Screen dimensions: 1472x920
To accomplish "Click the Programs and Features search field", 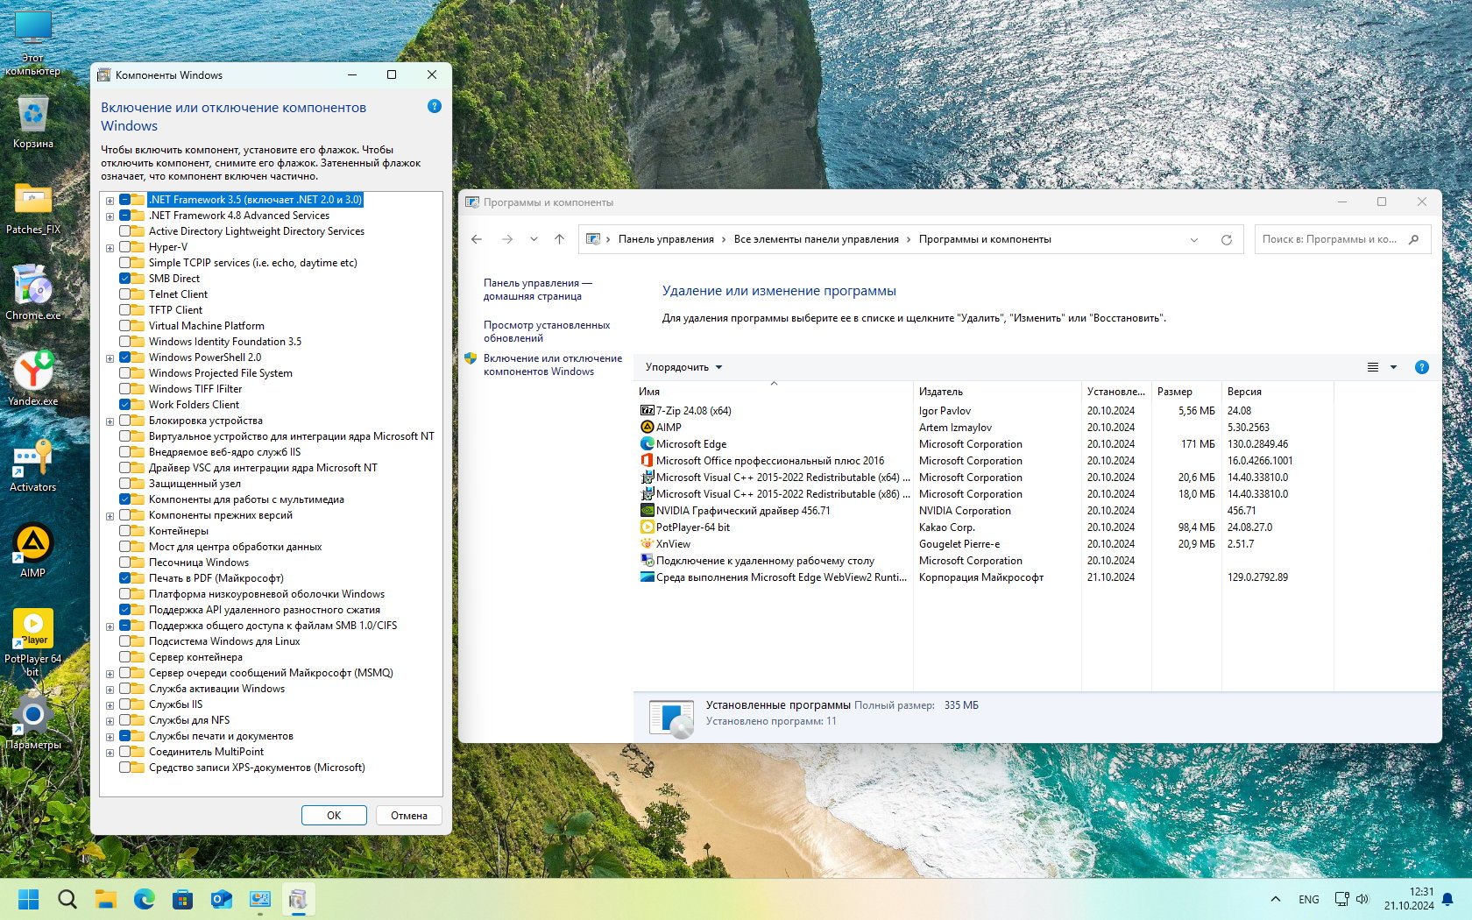I will coord(1330,239).
